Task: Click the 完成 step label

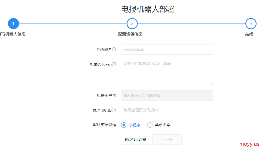Action: [249, 34]
